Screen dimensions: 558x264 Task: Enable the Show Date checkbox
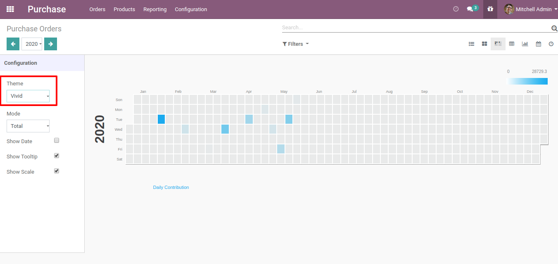tap(57, 140)
